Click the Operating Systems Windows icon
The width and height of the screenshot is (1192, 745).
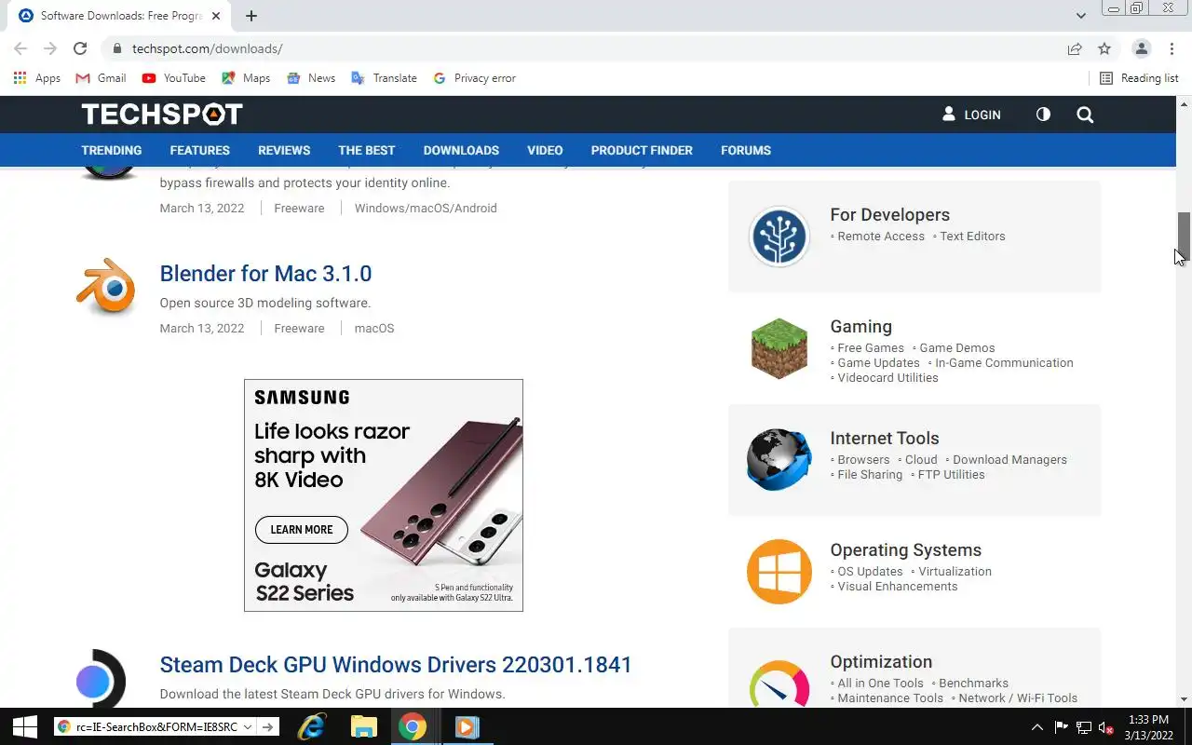pyautogui.click(x=779, y=572)
